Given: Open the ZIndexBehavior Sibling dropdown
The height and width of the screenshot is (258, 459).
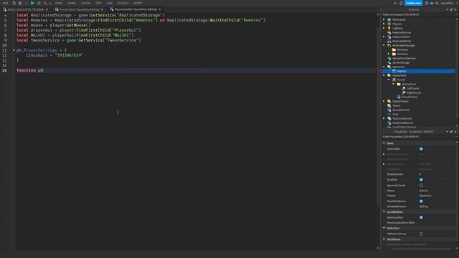Looking at the screenshot, I should [x=436, y=206].
